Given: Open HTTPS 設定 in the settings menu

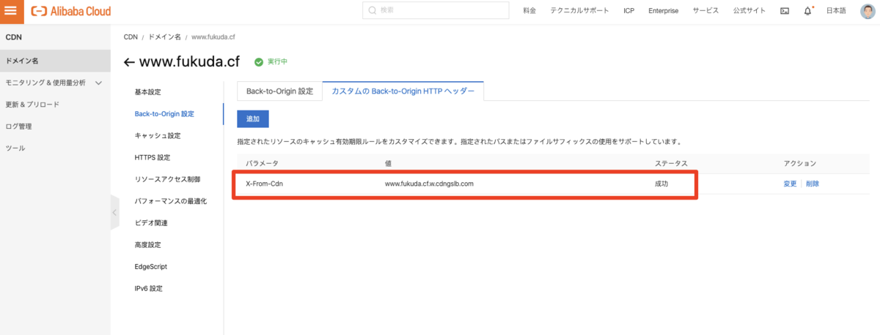Looking at the screenshot, I should point(152,157).
